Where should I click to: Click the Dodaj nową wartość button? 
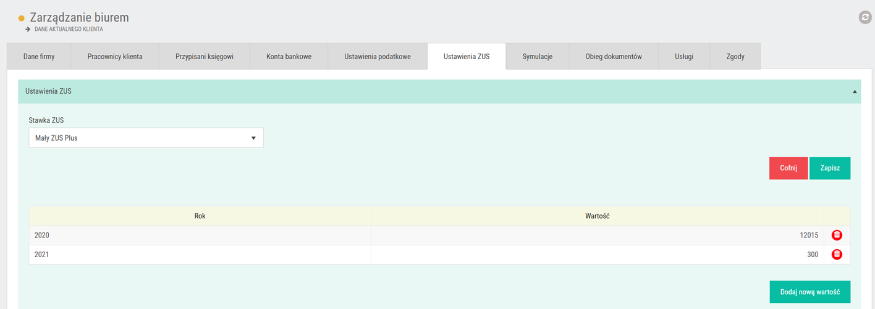[810, 292]
